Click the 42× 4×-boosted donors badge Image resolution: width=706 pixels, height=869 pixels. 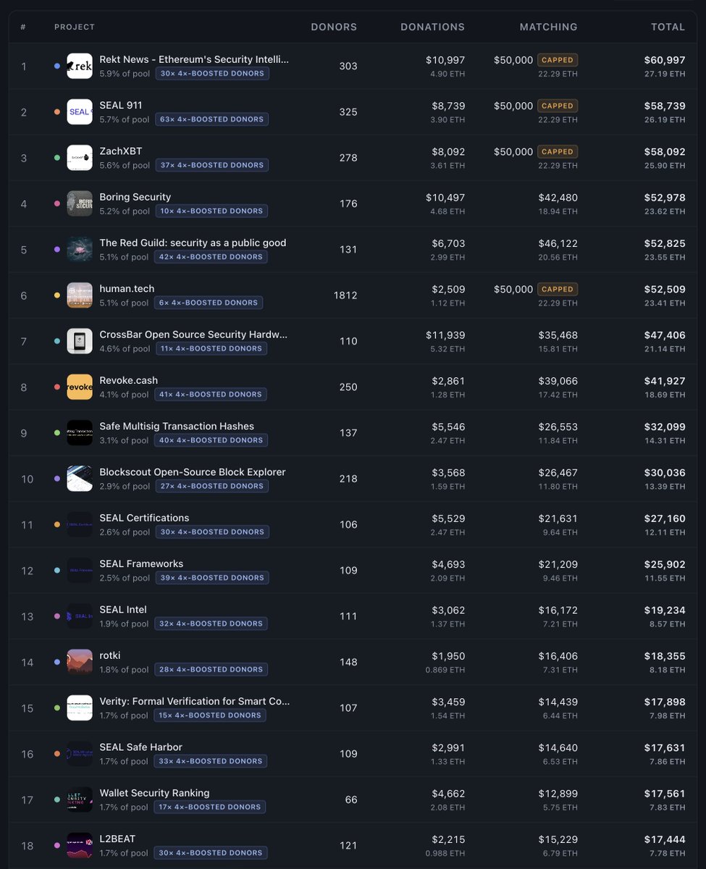(211, 256)
